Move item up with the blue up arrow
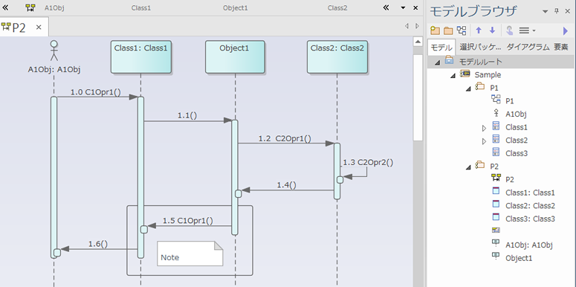 (479, 30)
